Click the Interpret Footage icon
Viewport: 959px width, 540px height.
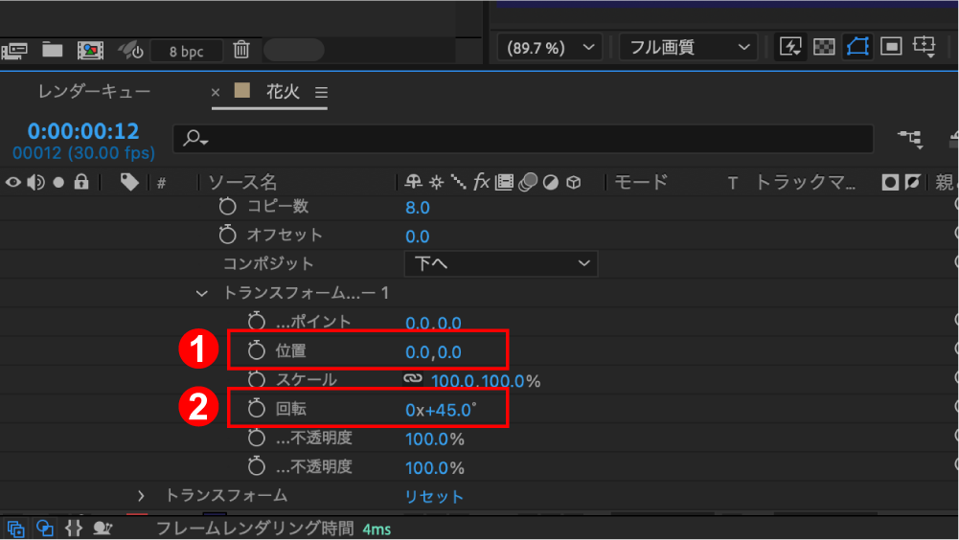(14, 50)
